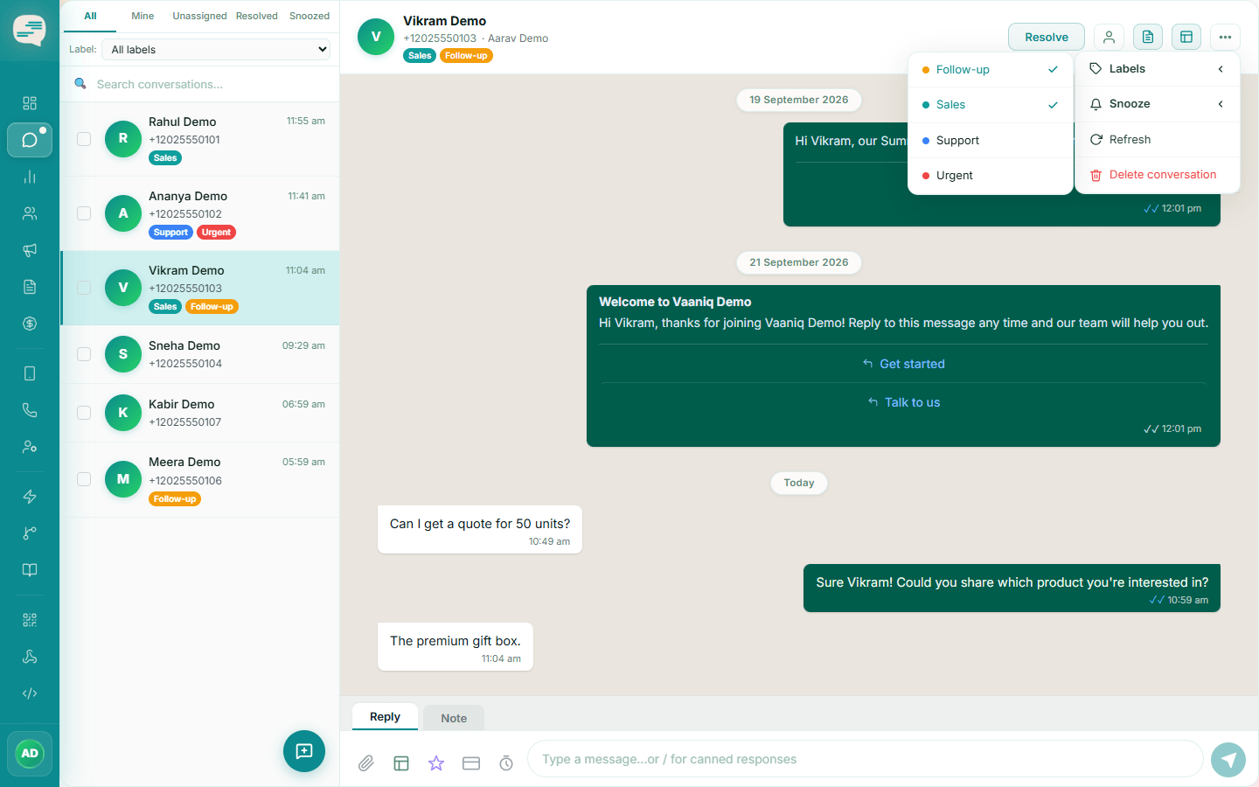Apply the Urgent label
Image resolution: width=1259 pixels, height=787 pixels.
coord(991,176)
